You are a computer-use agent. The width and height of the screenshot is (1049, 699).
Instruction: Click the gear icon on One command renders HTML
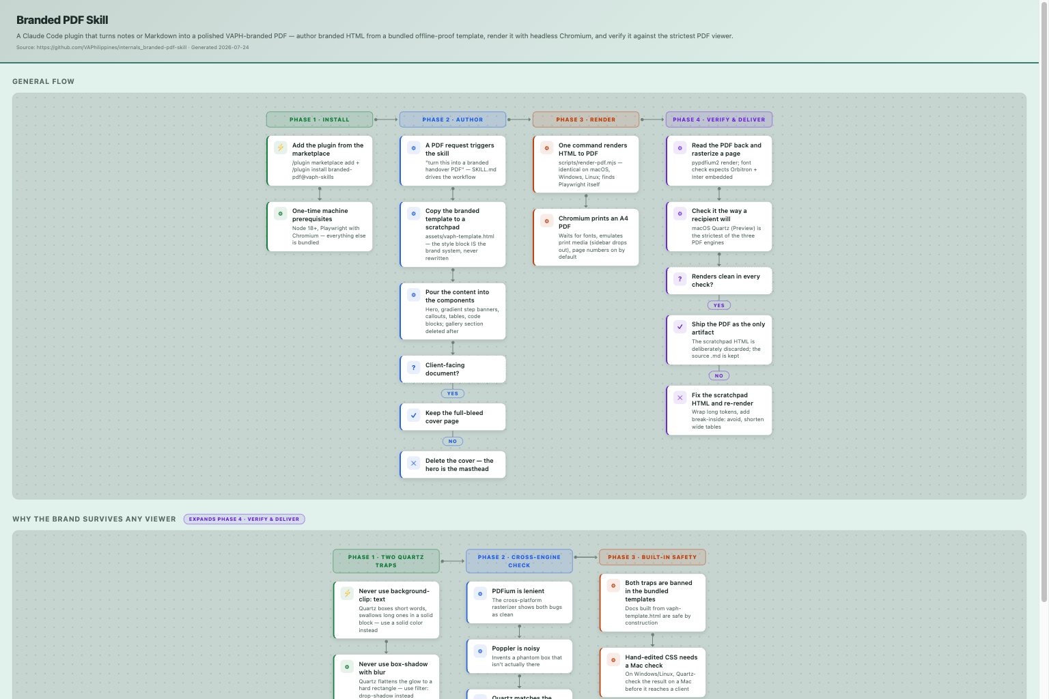[546, 147]
